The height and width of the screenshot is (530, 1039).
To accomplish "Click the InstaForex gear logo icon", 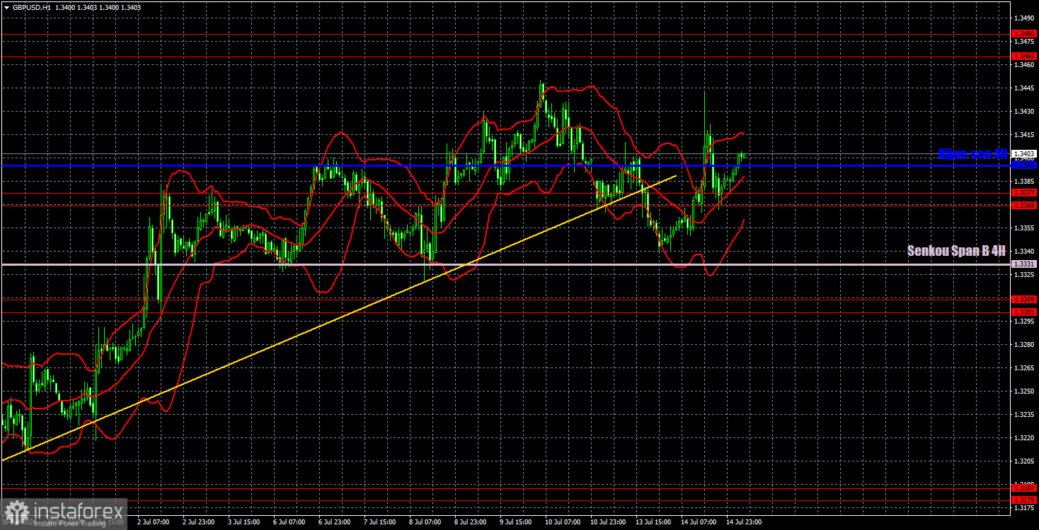I will click(16, 512).
